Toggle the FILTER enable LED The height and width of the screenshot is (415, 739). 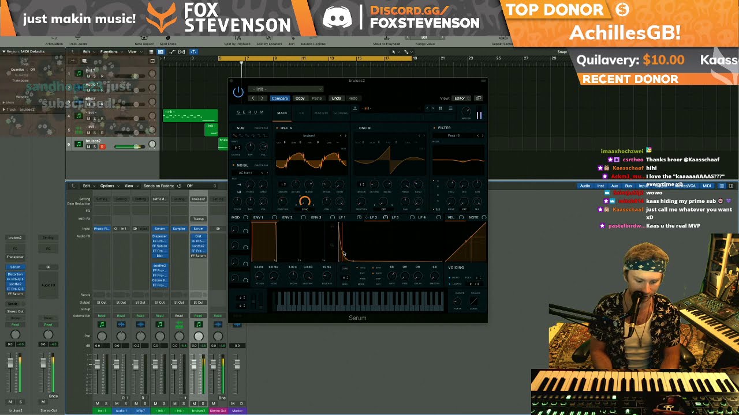point(434,128)
